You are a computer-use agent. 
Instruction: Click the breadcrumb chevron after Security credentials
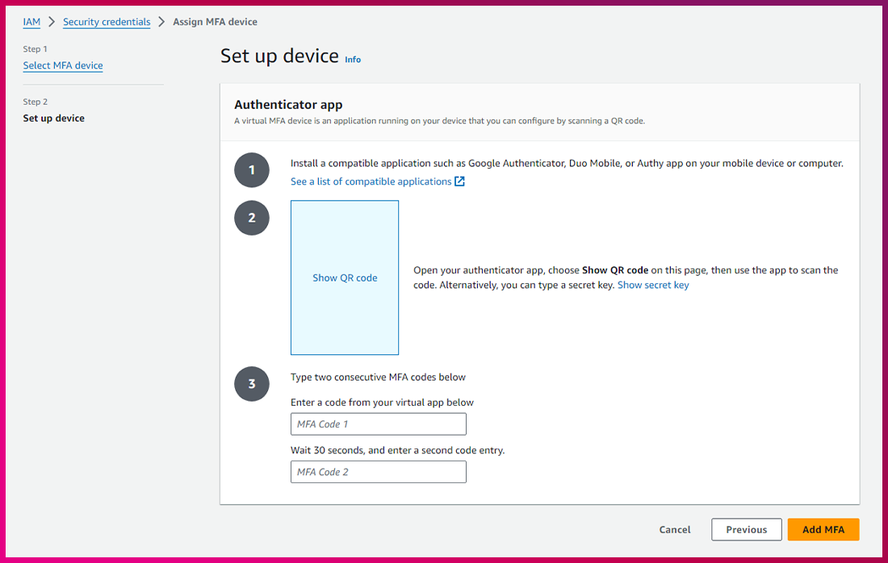tap(161, 22)
